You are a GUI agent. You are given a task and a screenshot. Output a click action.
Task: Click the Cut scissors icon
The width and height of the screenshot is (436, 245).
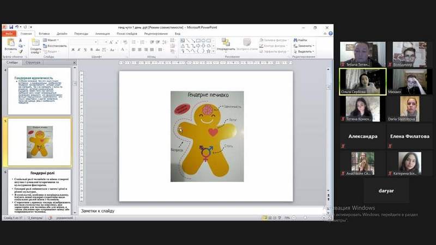point(21,40)
